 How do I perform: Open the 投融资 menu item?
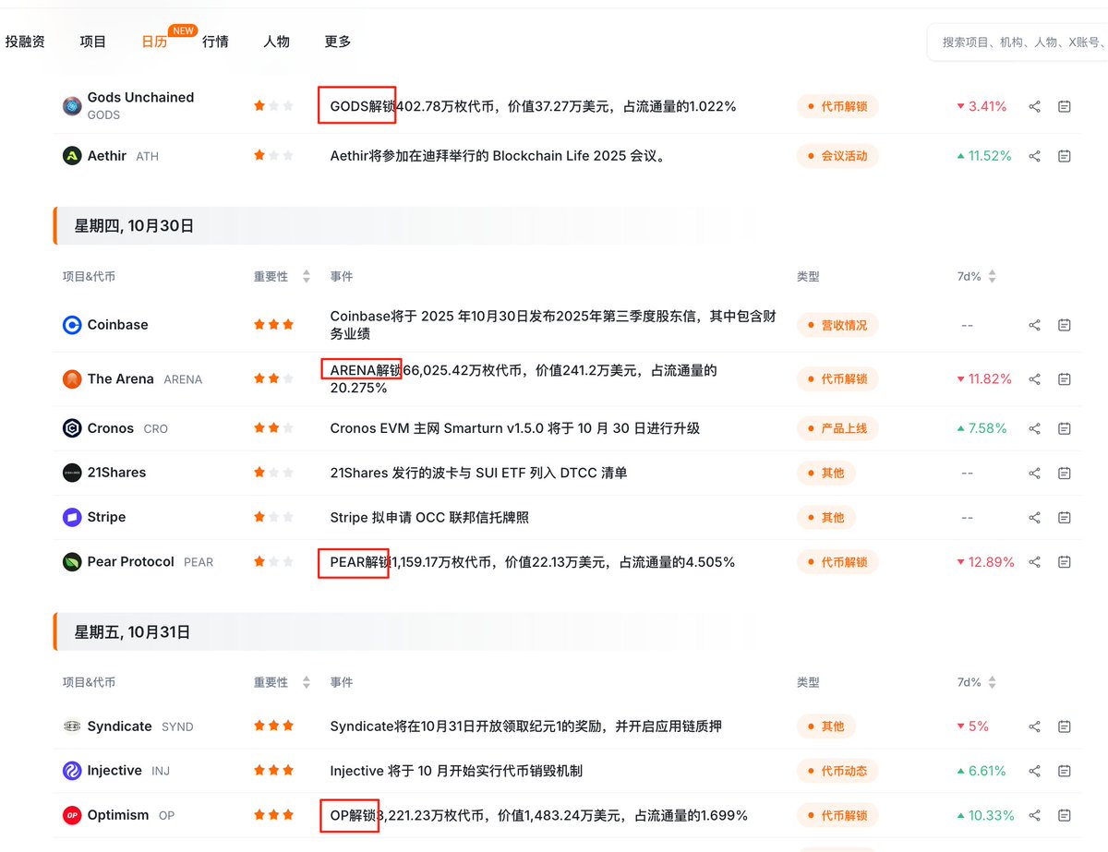point(27,42)
